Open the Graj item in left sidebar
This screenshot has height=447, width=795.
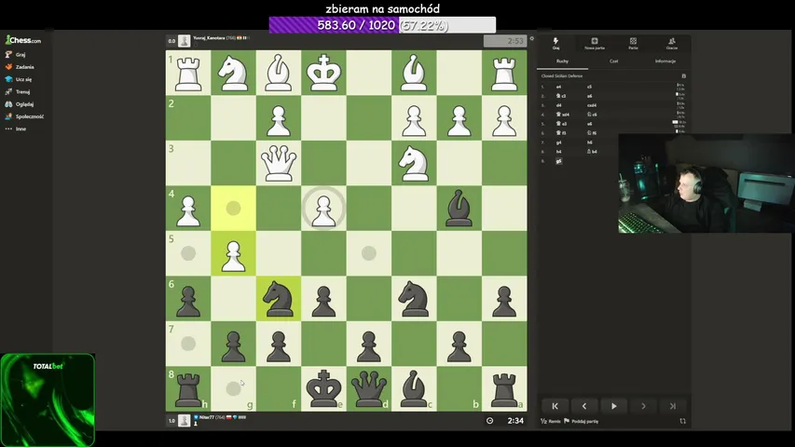click(x=16, y=54)
